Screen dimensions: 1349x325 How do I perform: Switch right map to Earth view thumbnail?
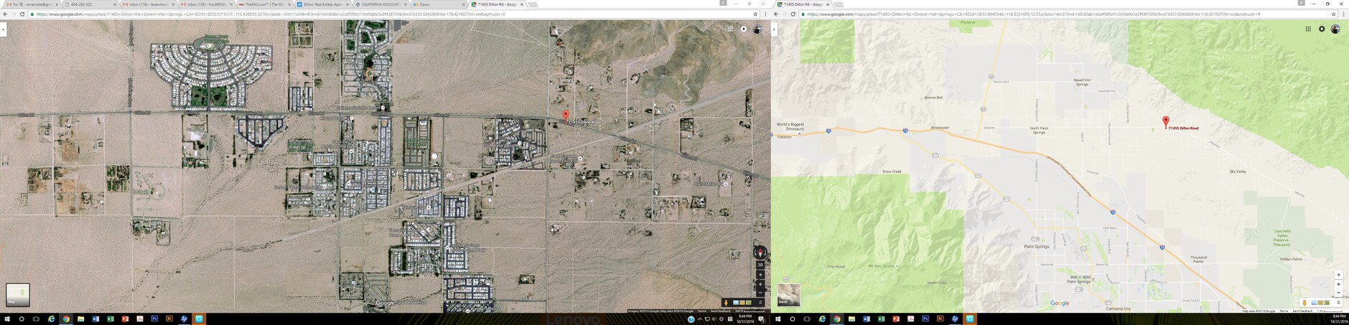[788, 294]
